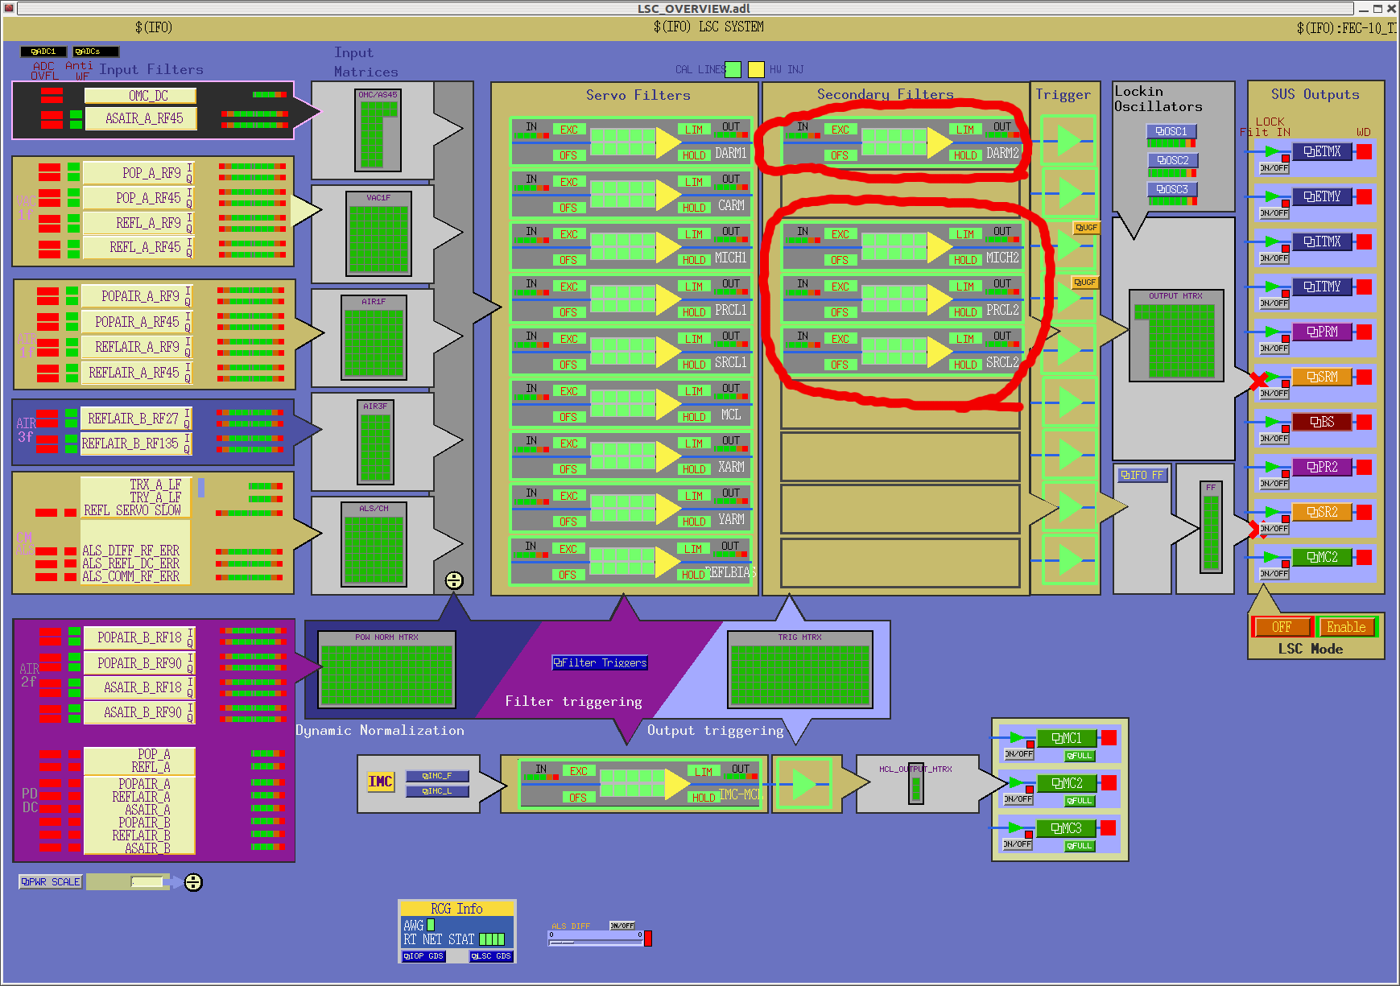Open the IFO FF related display
This screenshot has height=986, width=1400.
1142,475
